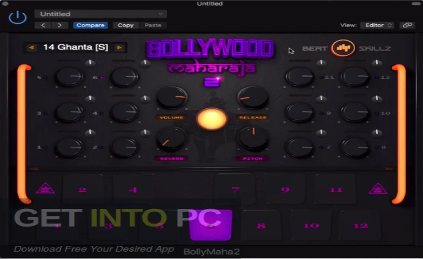The width and height of the screenshot is (423, 259).
Task: Adjust the large knob for channel 3
Action: [69, 112]
